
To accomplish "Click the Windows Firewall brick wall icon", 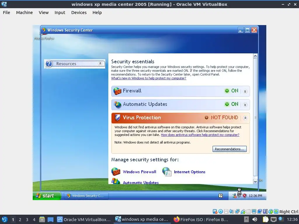I will [116, 171].
